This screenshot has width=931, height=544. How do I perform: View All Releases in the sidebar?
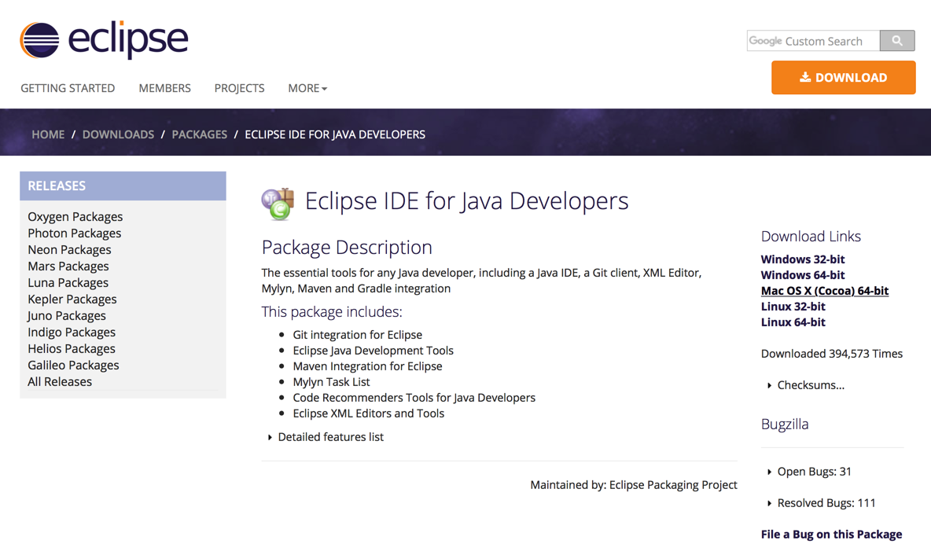point(60,382)
